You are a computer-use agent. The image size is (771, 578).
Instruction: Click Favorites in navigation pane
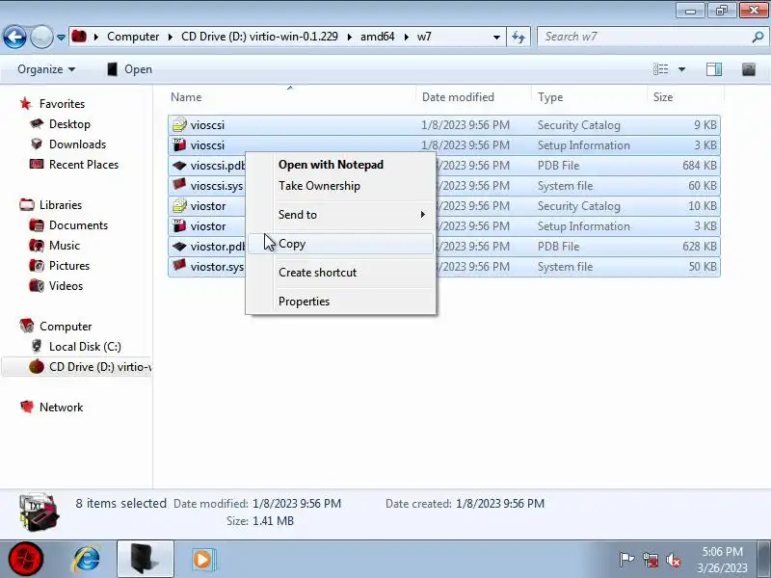[62, 104]
